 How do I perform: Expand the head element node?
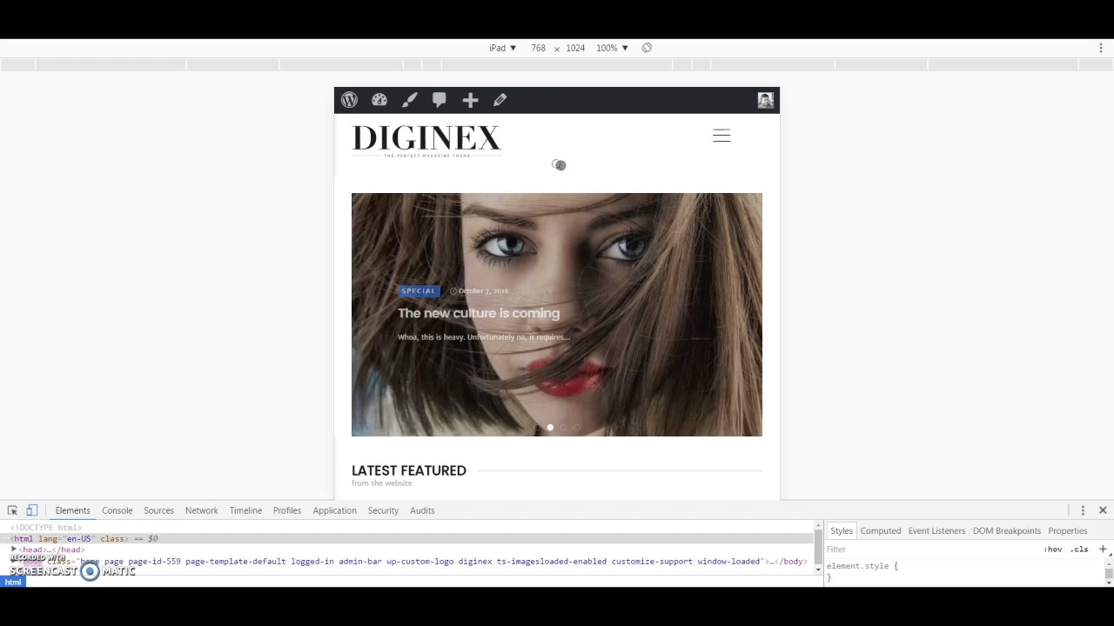pos(15,549)
